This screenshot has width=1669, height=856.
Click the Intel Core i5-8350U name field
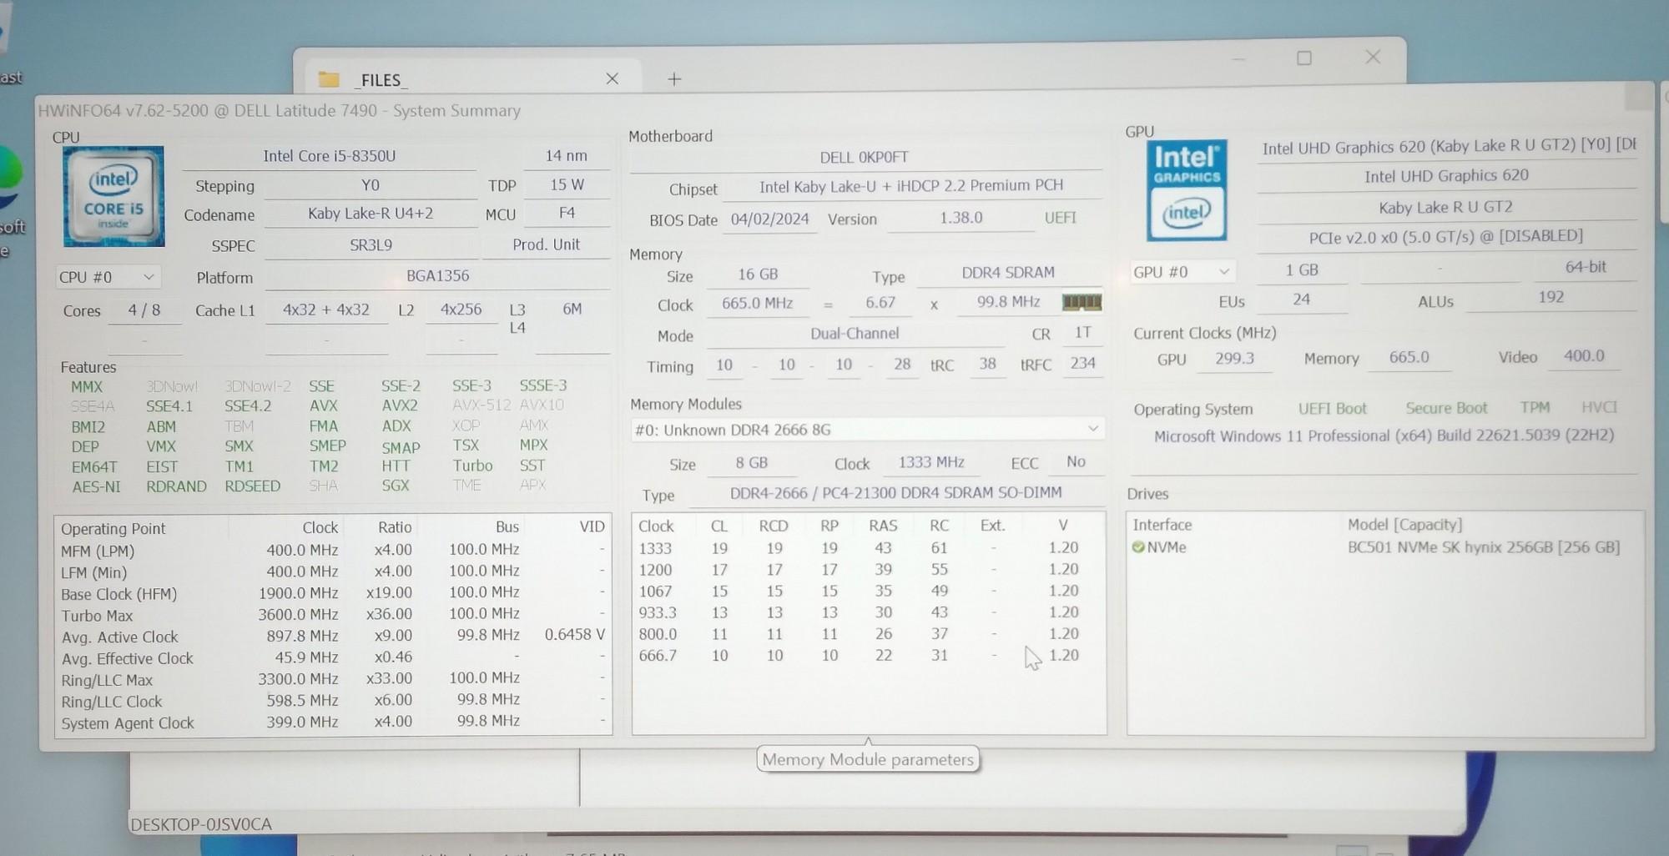pos(330,156)
